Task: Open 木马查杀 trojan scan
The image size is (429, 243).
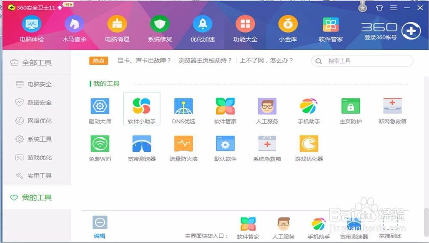Action: pyautogui.click(x=74, y=28)
